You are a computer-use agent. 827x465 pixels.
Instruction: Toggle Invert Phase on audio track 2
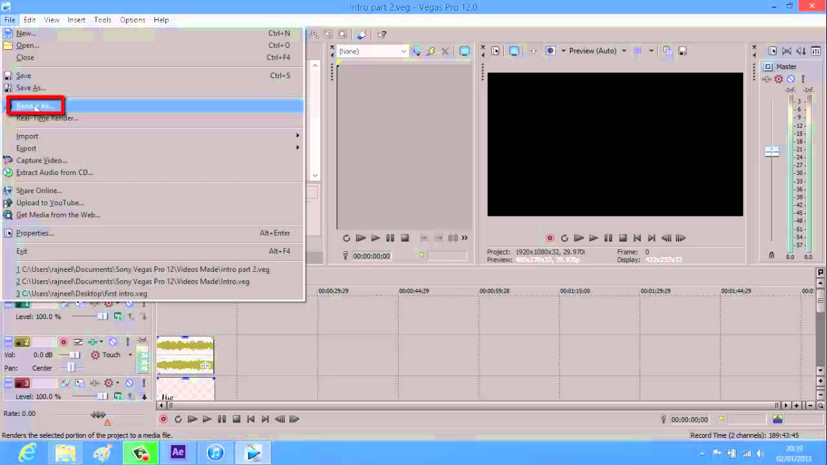pyautogui.click(x=78, y=342)
